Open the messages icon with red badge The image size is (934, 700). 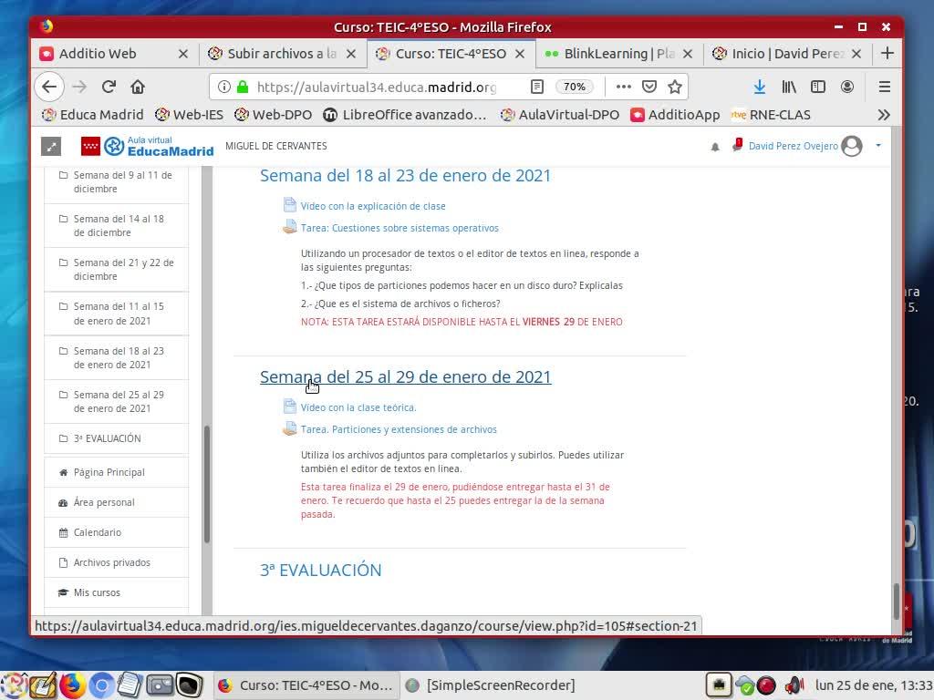point(737,145)
